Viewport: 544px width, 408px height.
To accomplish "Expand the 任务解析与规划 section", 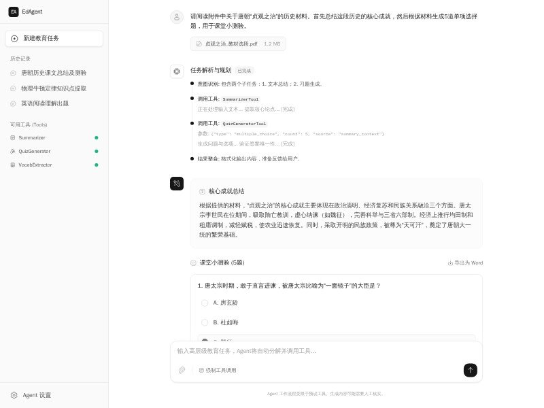I will point(211,70).
